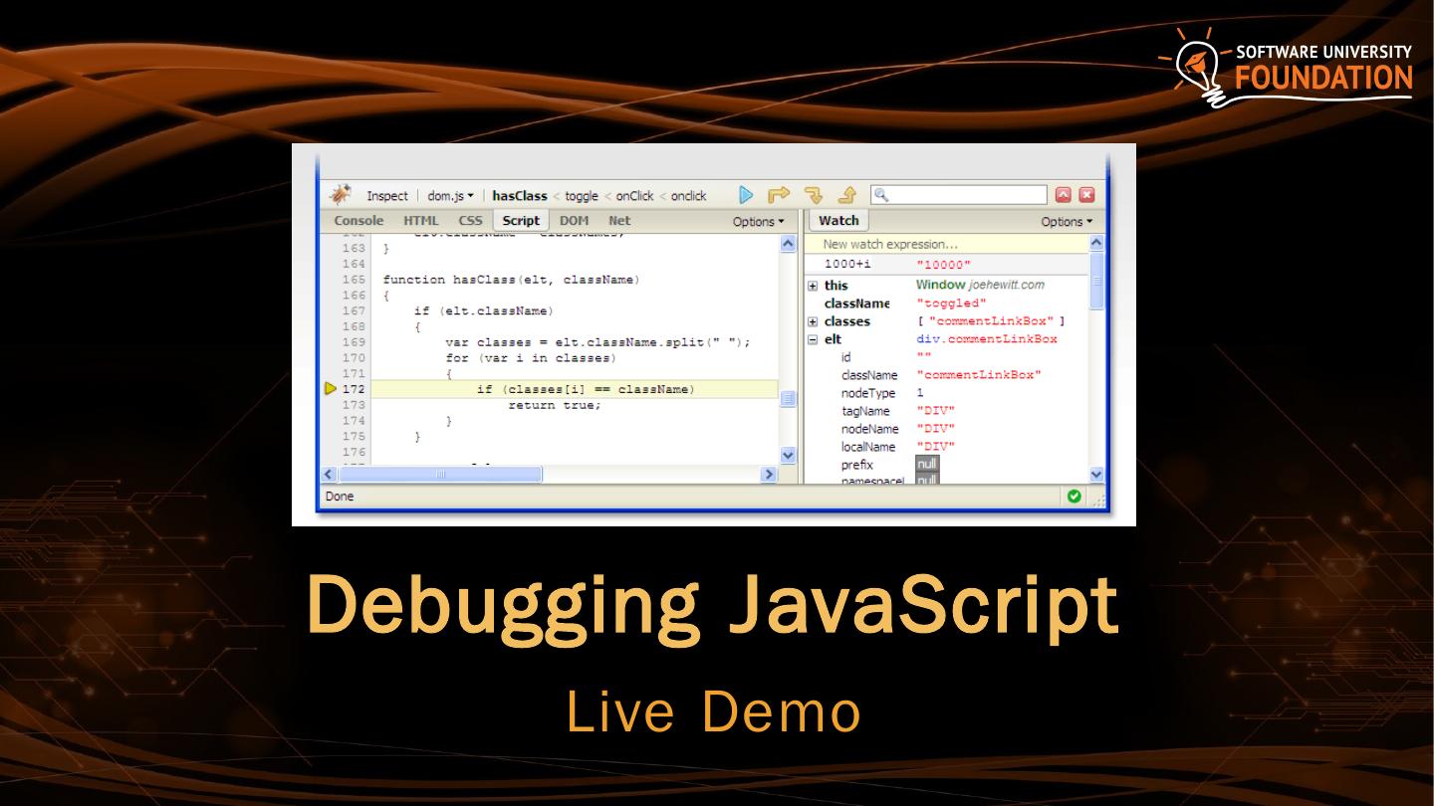Click the "10000" watch result value
Image resolution: width=1434 pixels, height=806 pixels.
click(x=944, y=266)
